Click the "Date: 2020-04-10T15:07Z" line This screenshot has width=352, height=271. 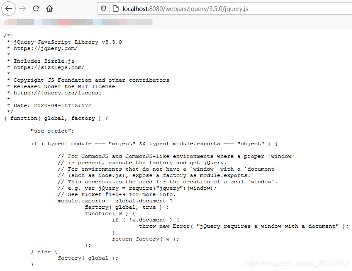[52, 105]
